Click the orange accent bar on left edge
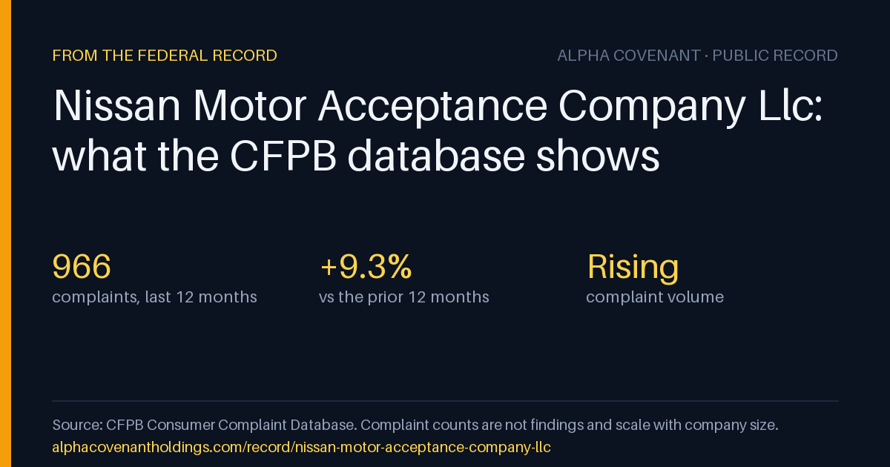This screenshot has height=467, width=890. click(x=5, y=233)
